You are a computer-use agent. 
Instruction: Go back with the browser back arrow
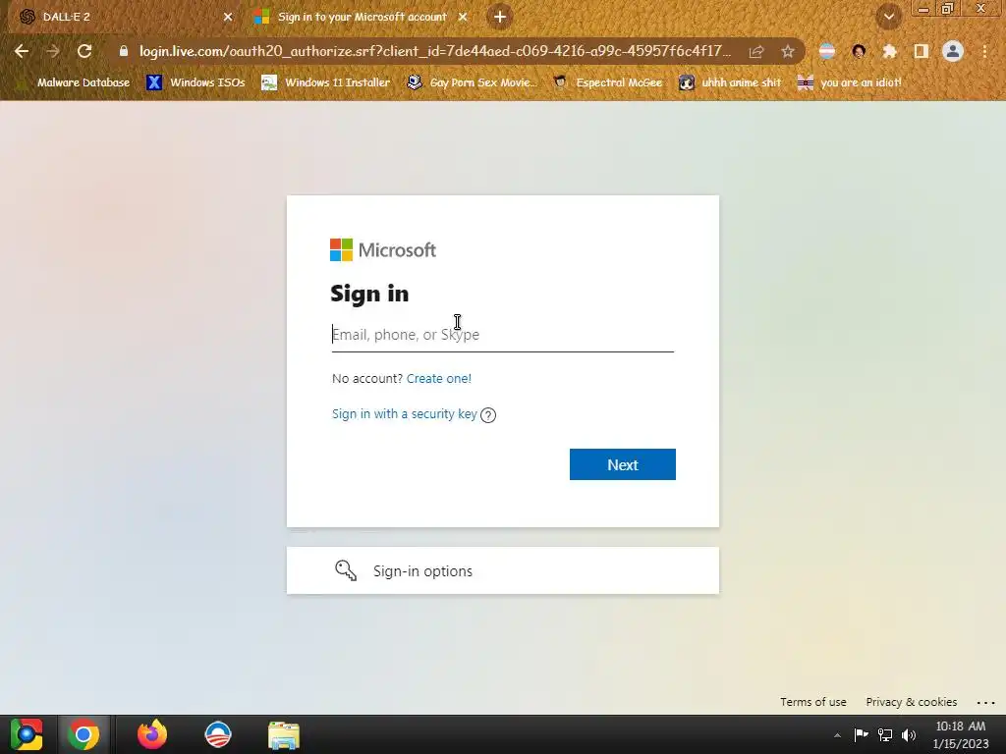[x=22, y=51]
